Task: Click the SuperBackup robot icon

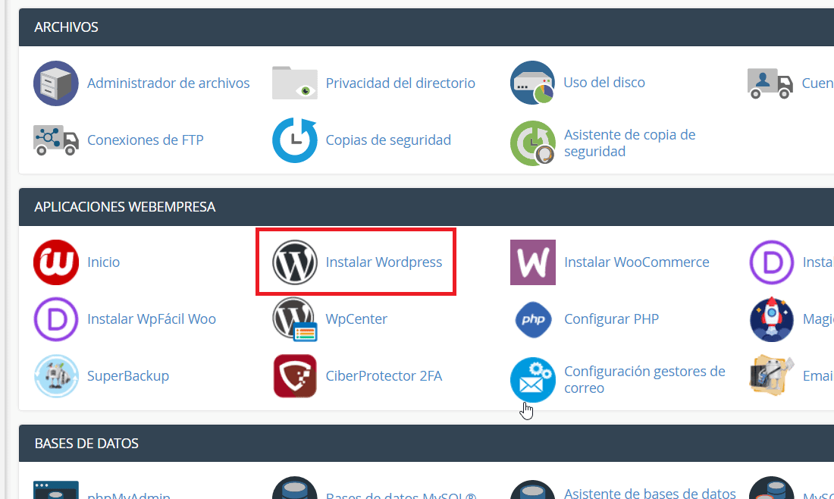Action: [x=56, y=376]
